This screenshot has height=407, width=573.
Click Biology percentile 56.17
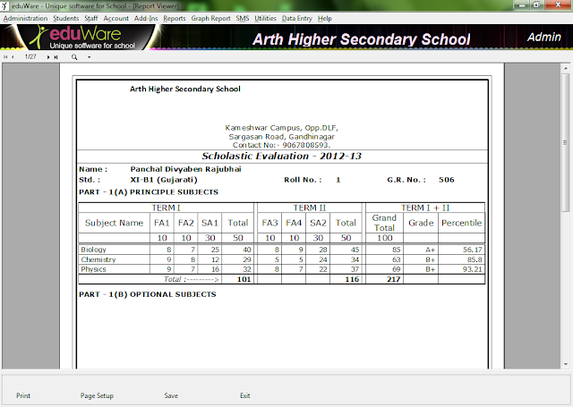click(x=473, y=250)
